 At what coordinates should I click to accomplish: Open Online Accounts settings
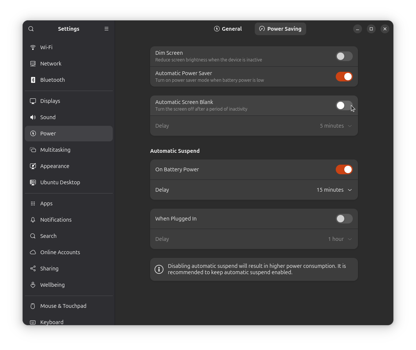(33, 252)
